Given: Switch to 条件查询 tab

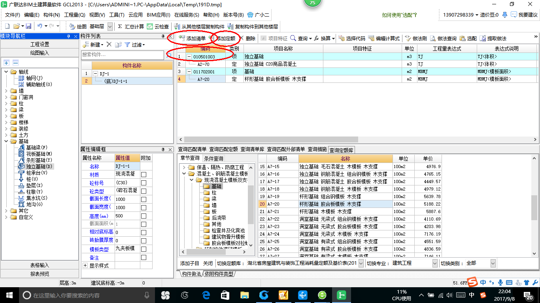Looking at the screenshot, I should 213,158.
